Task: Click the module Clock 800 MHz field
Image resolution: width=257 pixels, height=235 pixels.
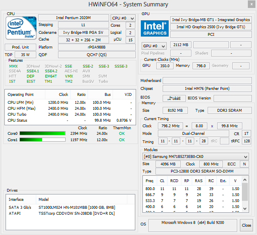Action: (x=211, y=164)
